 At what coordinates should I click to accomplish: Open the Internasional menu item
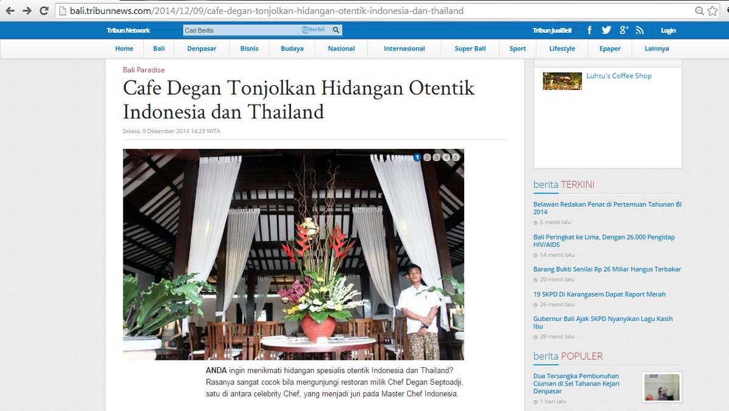tap(405, 49)
